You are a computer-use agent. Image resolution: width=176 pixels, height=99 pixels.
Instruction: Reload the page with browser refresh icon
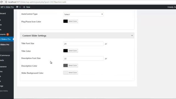[1, 2]
